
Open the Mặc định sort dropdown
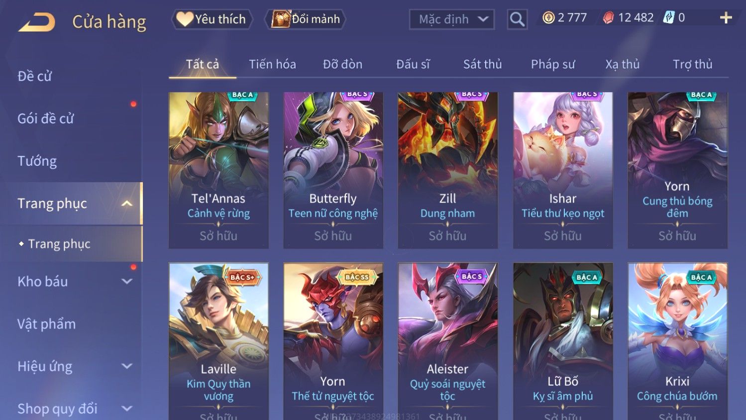click(x=452, y=19)
